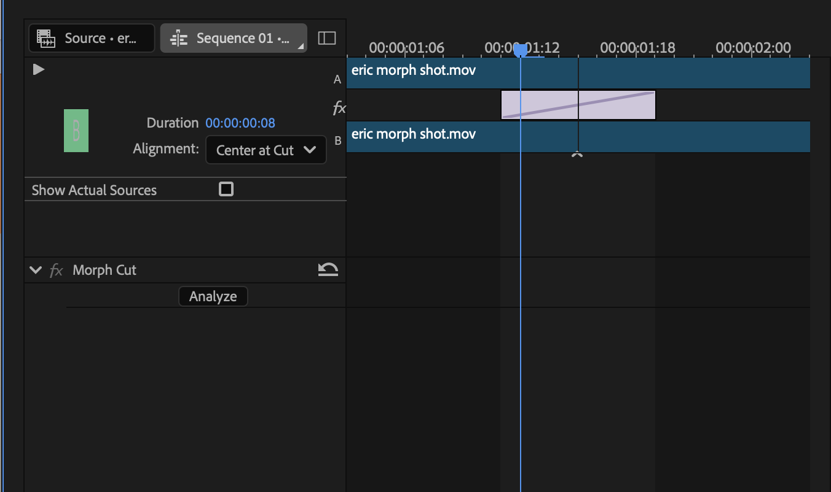Click the ruler at timecode 00:00:01:18
This screenshot has height=492, width=831.
click(x=637, y=48)
